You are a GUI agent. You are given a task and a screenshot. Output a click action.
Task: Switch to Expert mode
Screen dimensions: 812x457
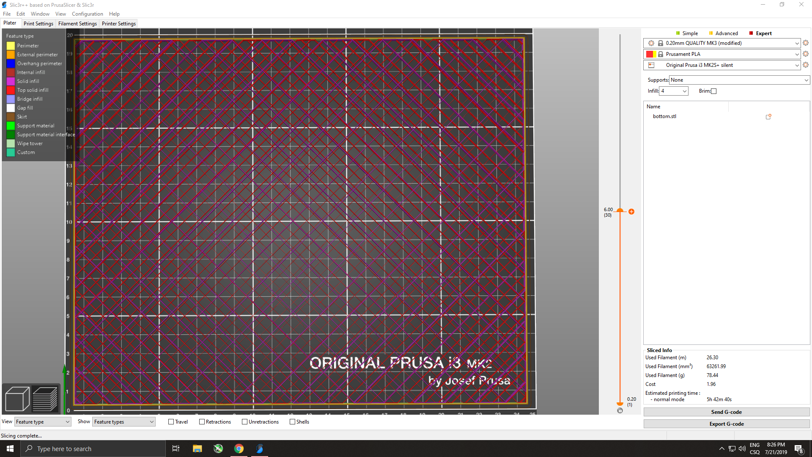click(x=760, y=33)
